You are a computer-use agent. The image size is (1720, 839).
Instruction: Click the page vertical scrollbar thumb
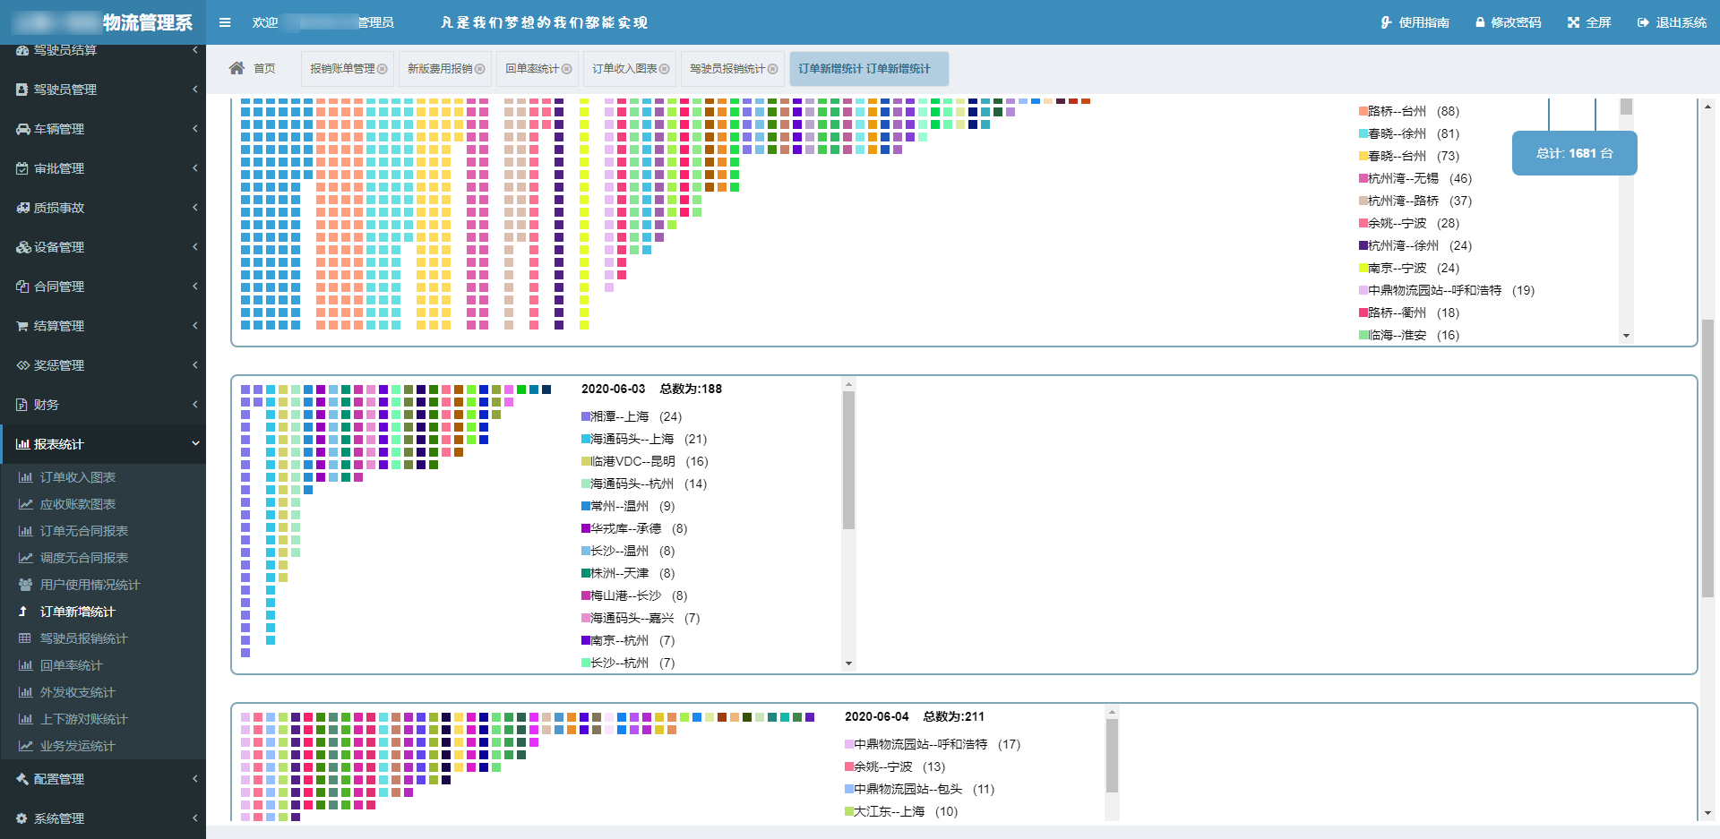click(1707, 458)
